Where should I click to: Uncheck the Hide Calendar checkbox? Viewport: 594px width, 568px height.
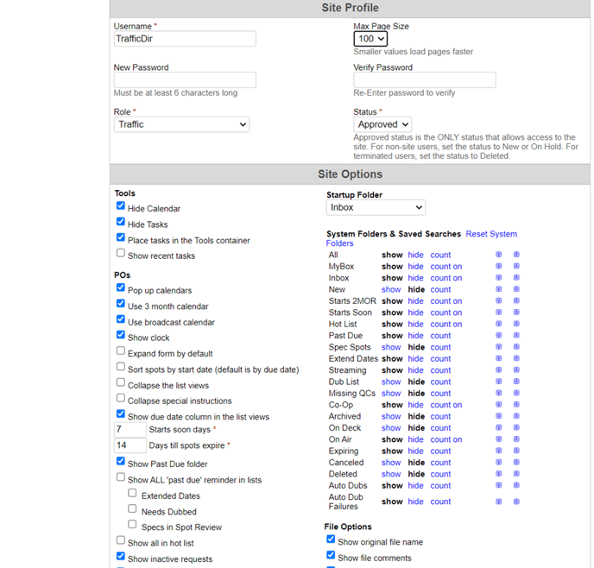[x=121, y=205]
